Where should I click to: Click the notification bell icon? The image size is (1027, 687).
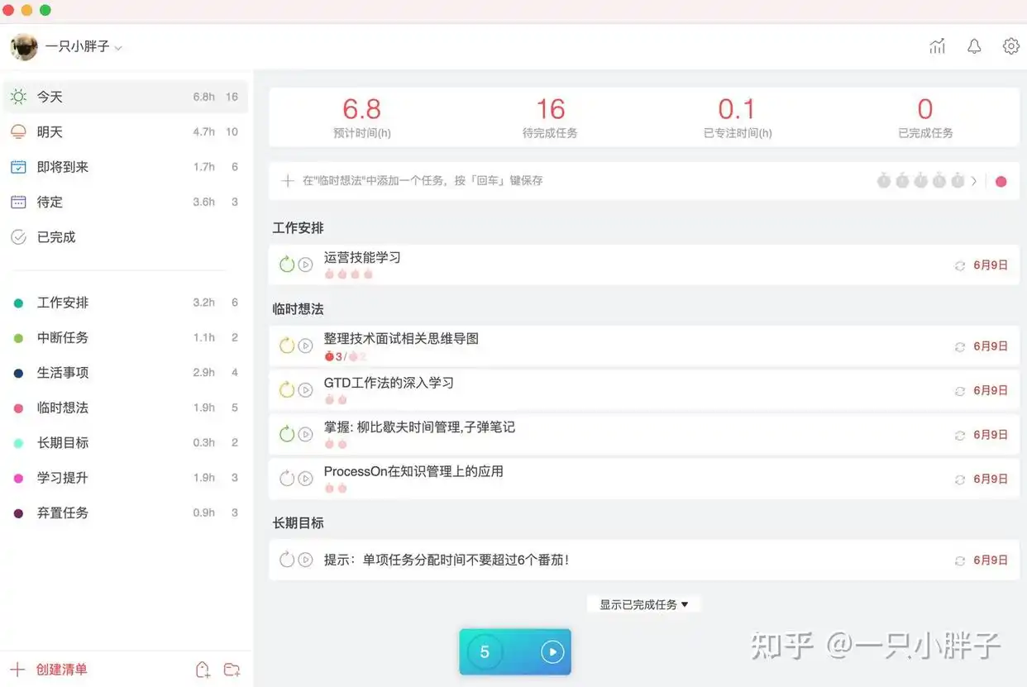[x=974, y=46]
